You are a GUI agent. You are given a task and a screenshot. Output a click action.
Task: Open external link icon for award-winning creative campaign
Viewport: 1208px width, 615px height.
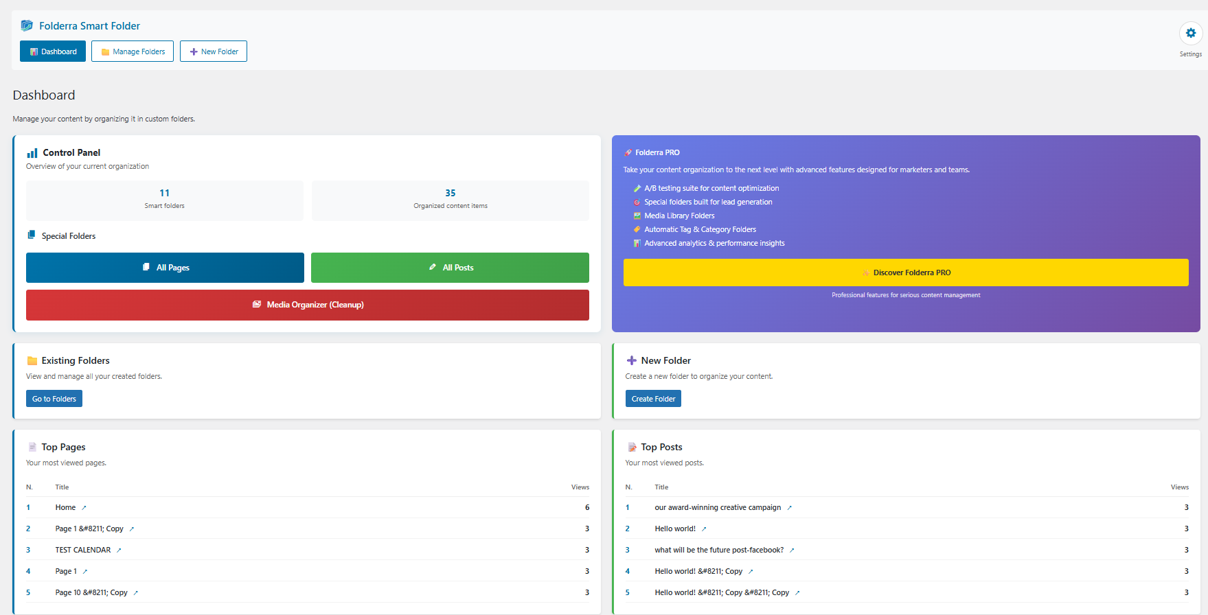[789, 508]
